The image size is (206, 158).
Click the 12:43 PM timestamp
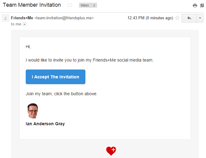click(150, 18)
